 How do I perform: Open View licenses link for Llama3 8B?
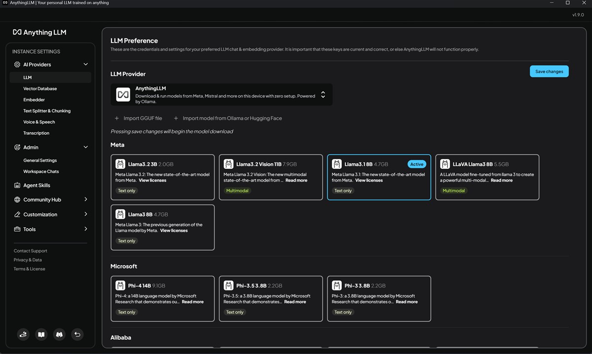174,231
